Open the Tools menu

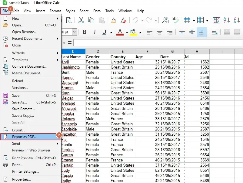tap(110, 11)
